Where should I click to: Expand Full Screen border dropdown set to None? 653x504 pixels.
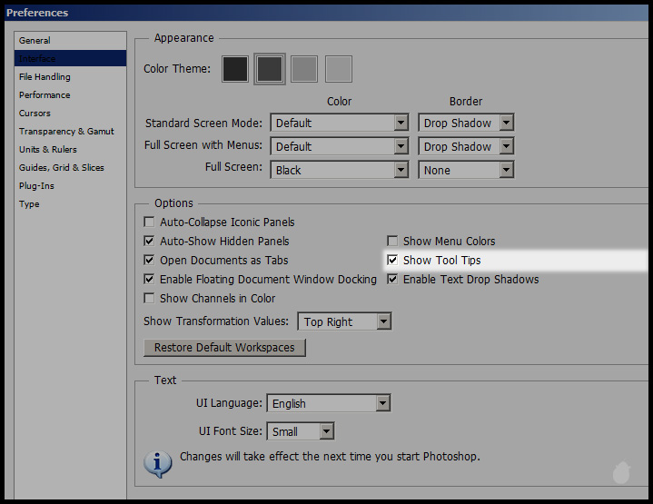pos(506,170)
